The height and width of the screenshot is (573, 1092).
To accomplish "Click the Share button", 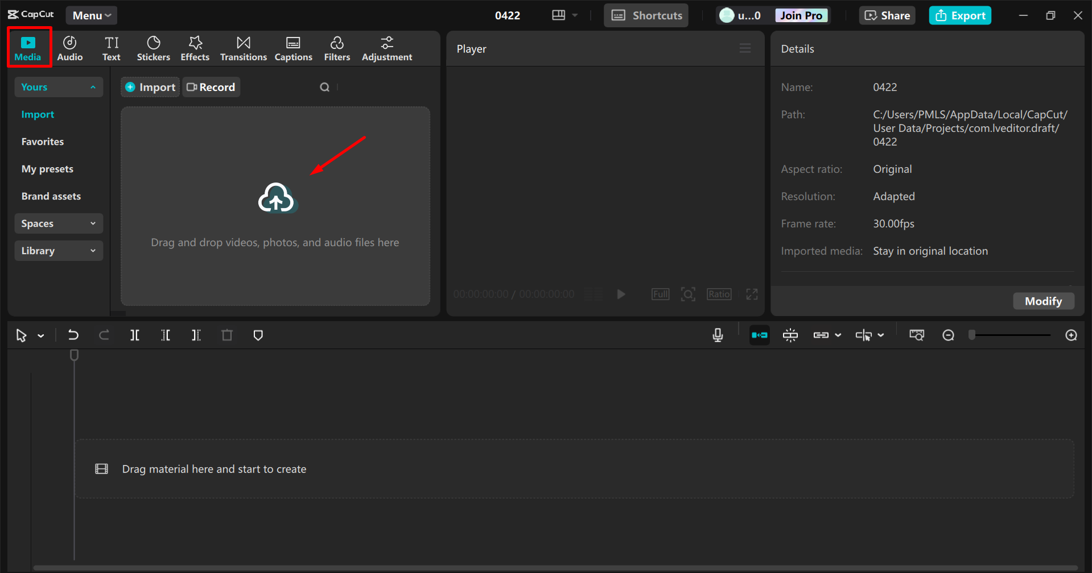I will pos(887,15).
